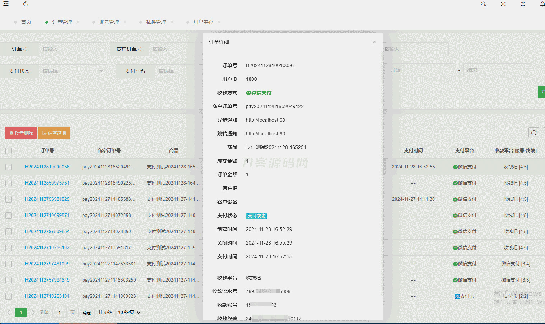545x324 pixels.
Task: Click the page reload icon in top bar
Action: point(25,4)
